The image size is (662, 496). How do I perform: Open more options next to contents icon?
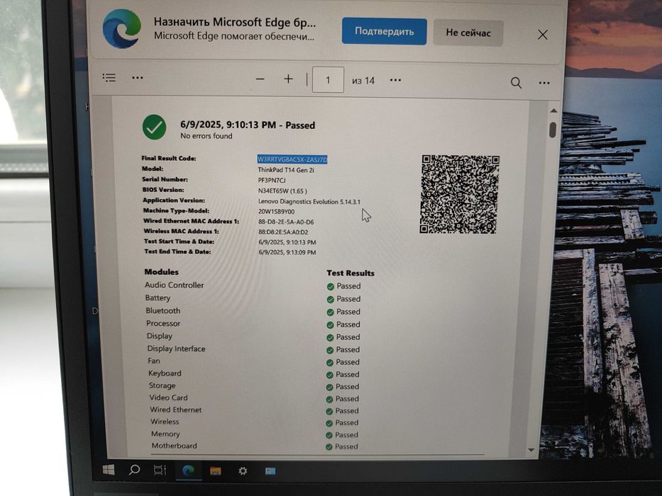pyautogui.click(x=137, y=78)
